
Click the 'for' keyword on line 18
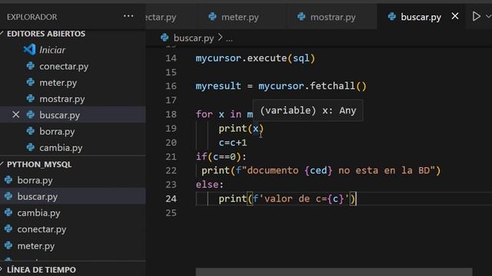point(204,114)
